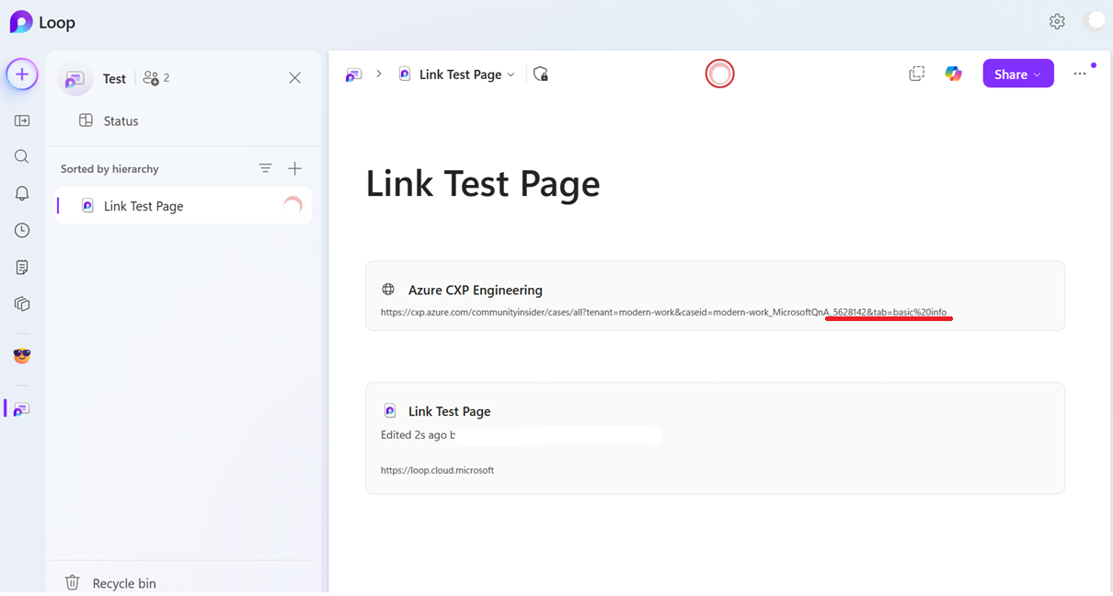
Task: Click the cxp.azure.com URL text
Action: 663,313
